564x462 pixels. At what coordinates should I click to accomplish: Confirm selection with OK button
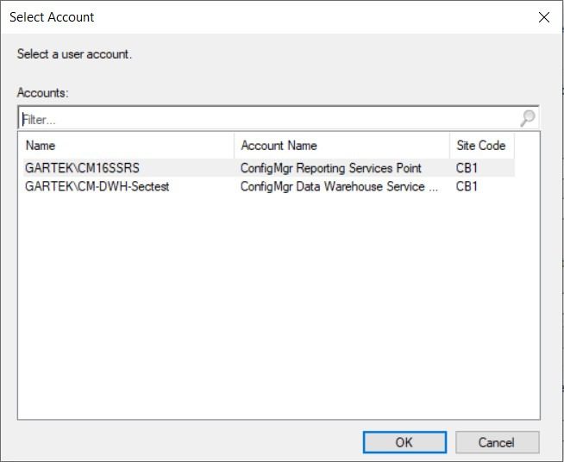point(404,442)
